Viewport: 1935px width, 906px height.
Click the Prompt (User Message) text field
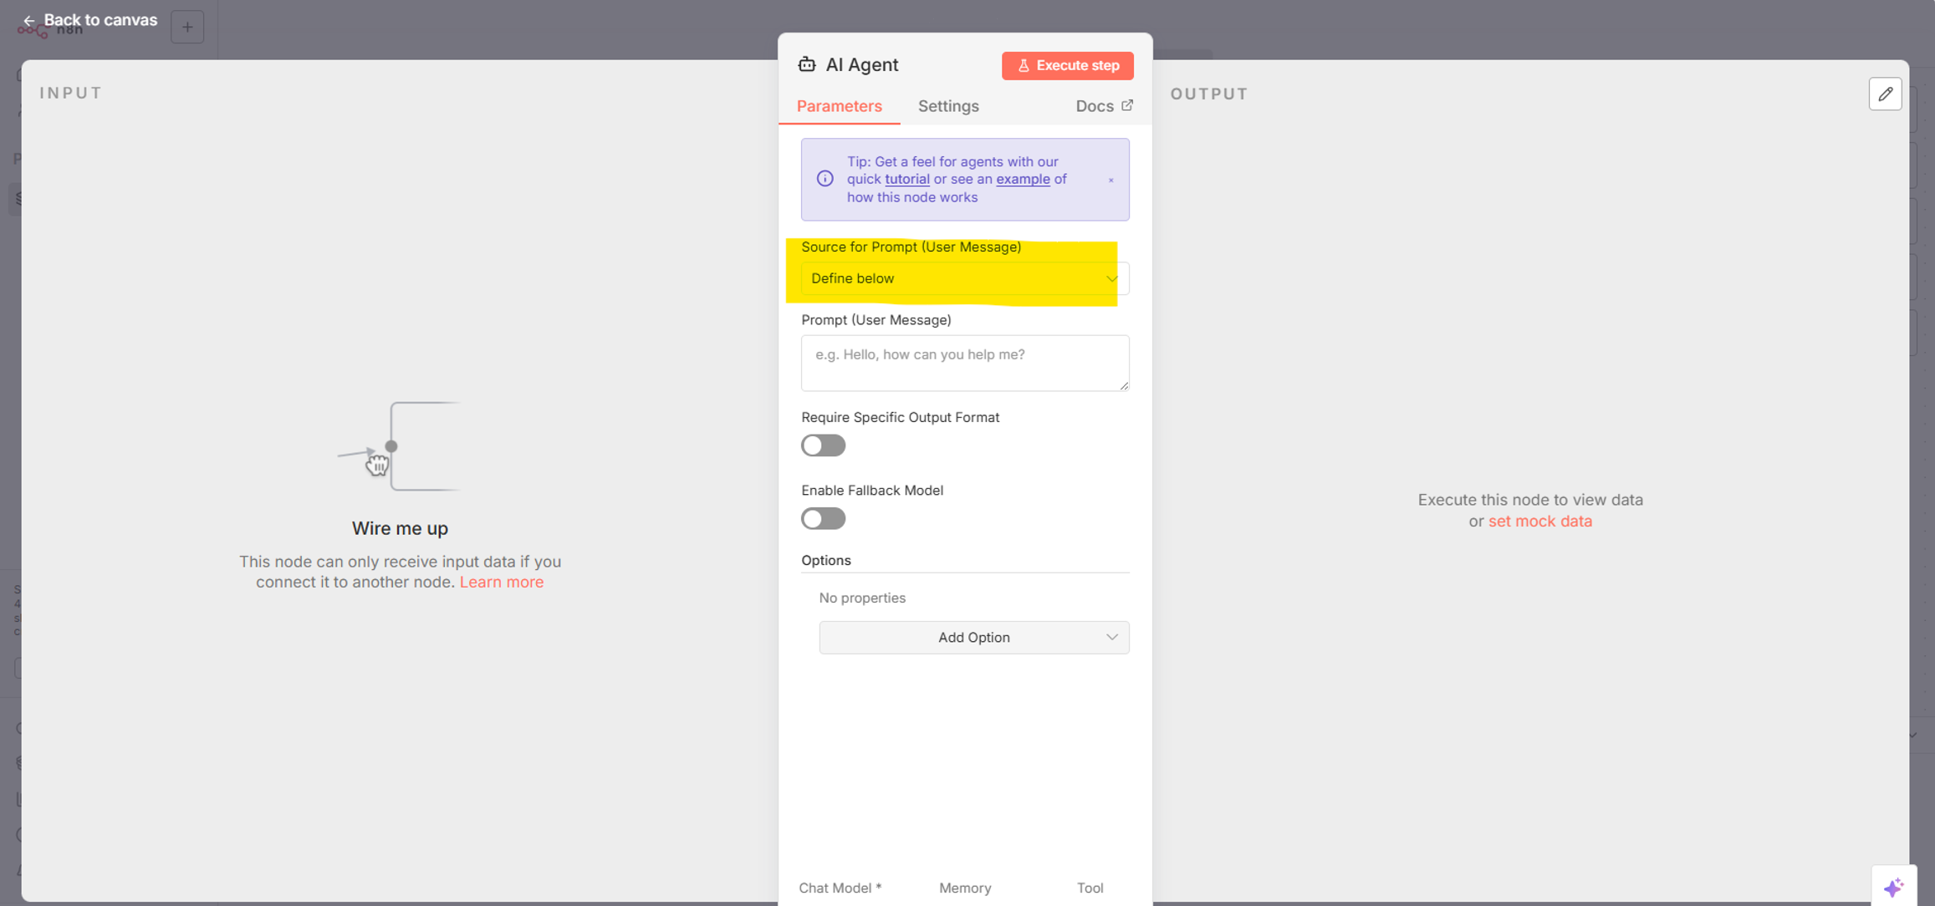[964, 363]
